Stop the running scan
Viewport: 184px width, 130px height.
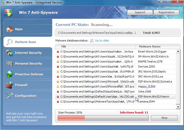[x=164, y=118]
